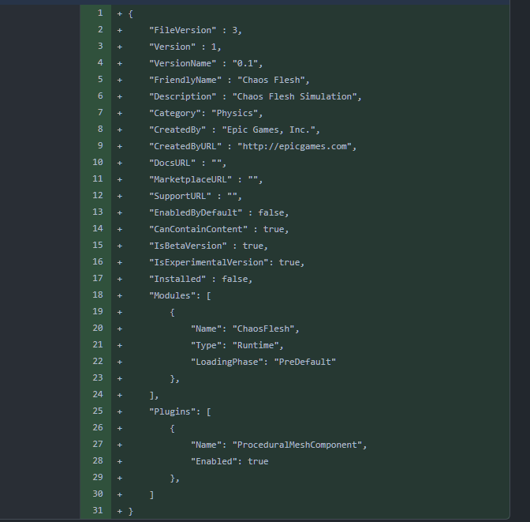
Task: Click the "CanContainContent" key
Action: pos(198,229)
